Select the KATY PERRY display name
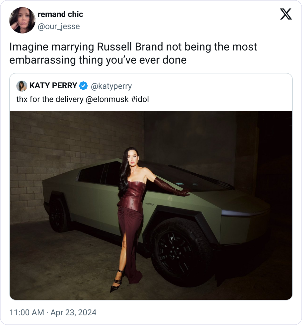The image size is (302, 325). coord(54,86)
